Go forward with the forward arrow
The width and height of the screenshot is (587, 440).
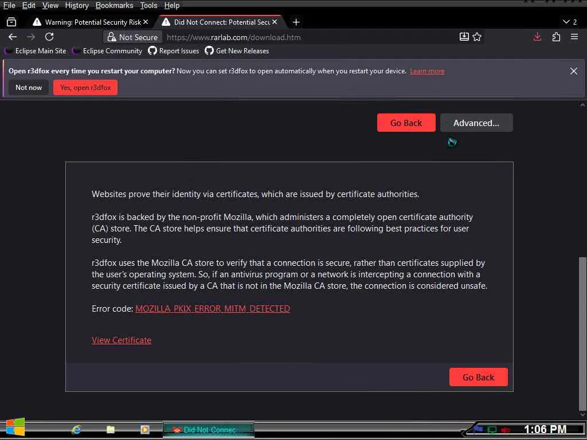[31, 37]
